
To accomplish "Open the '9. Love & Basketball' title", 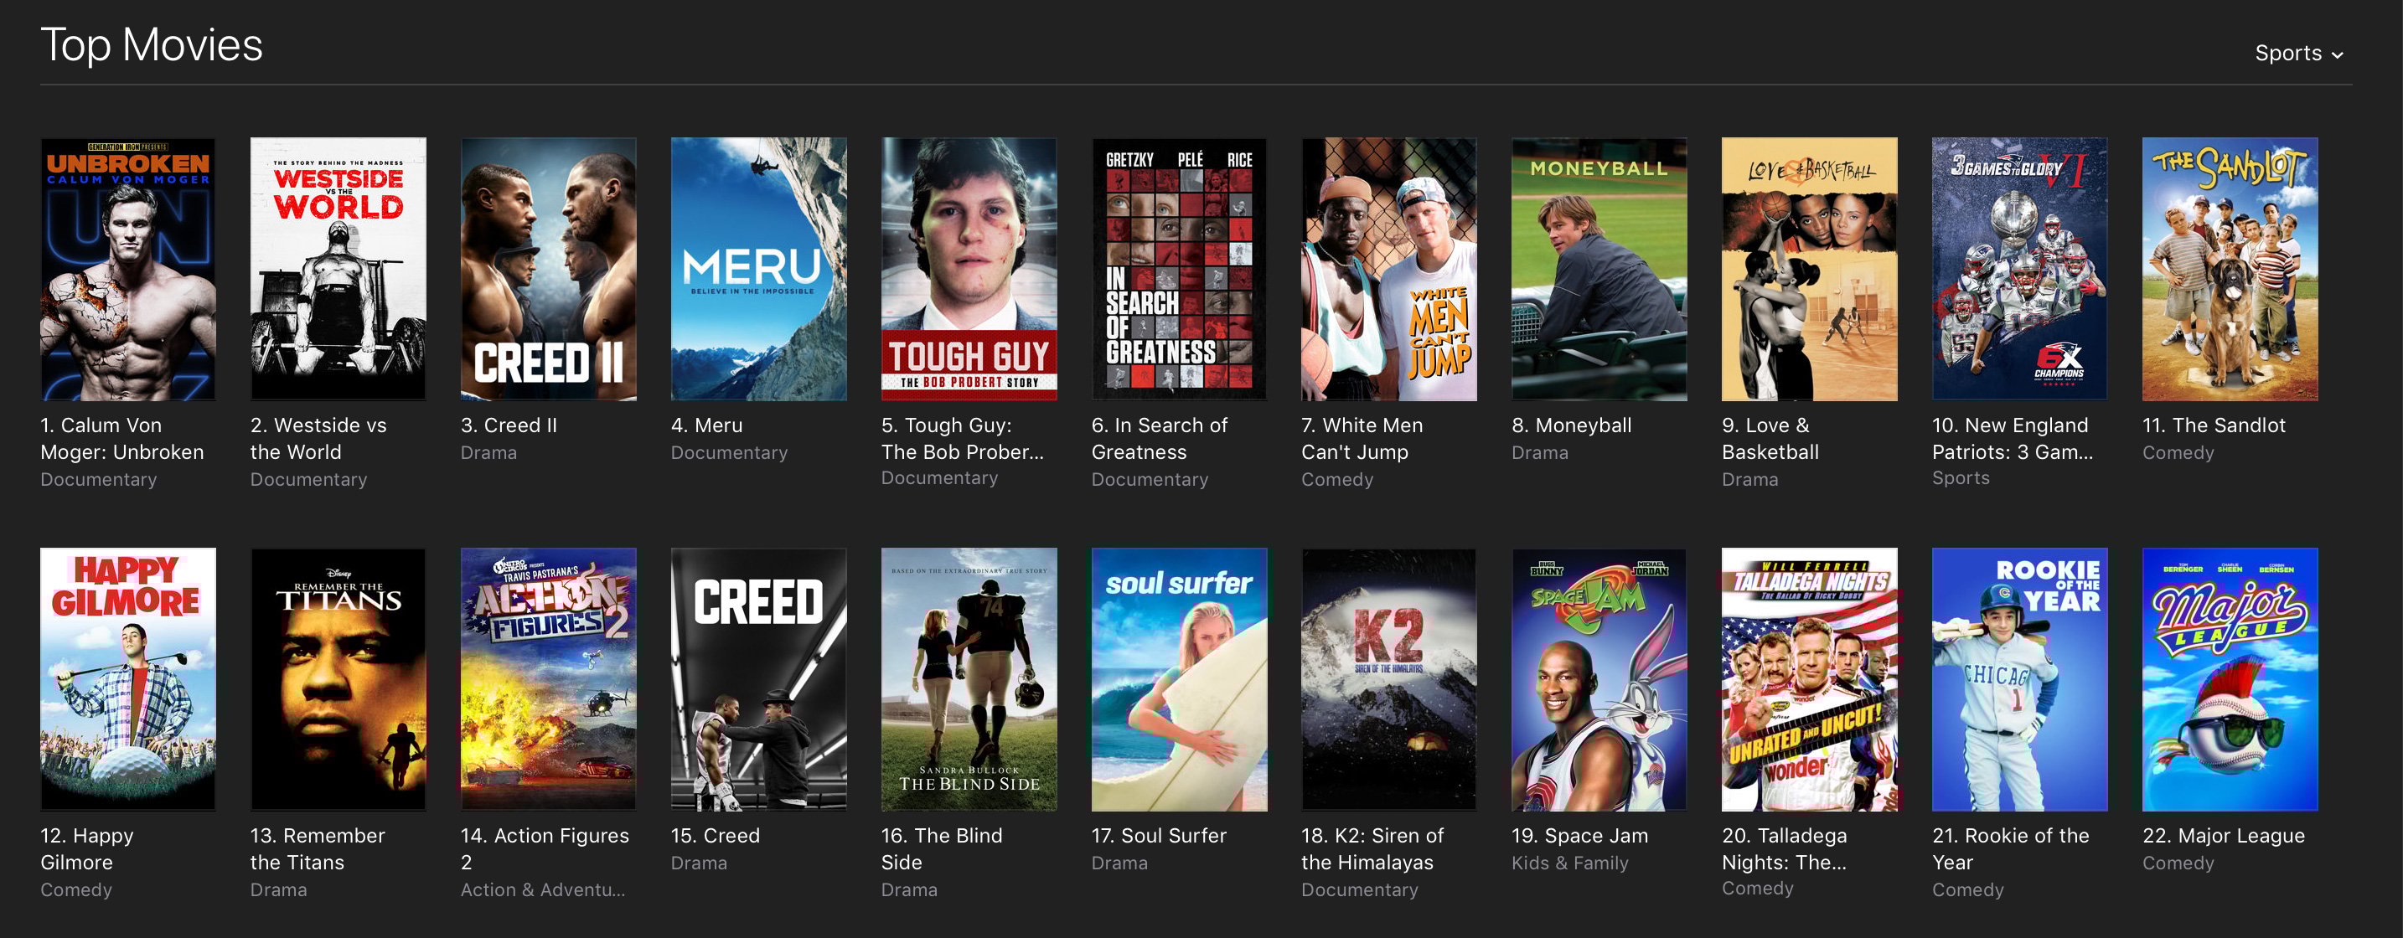I will point(1770,438).
